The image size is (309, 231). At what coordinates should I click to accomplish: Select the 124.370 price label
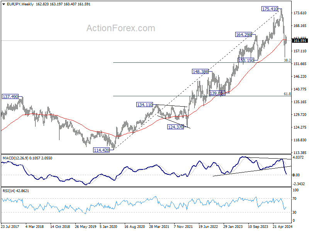(176, 127)
